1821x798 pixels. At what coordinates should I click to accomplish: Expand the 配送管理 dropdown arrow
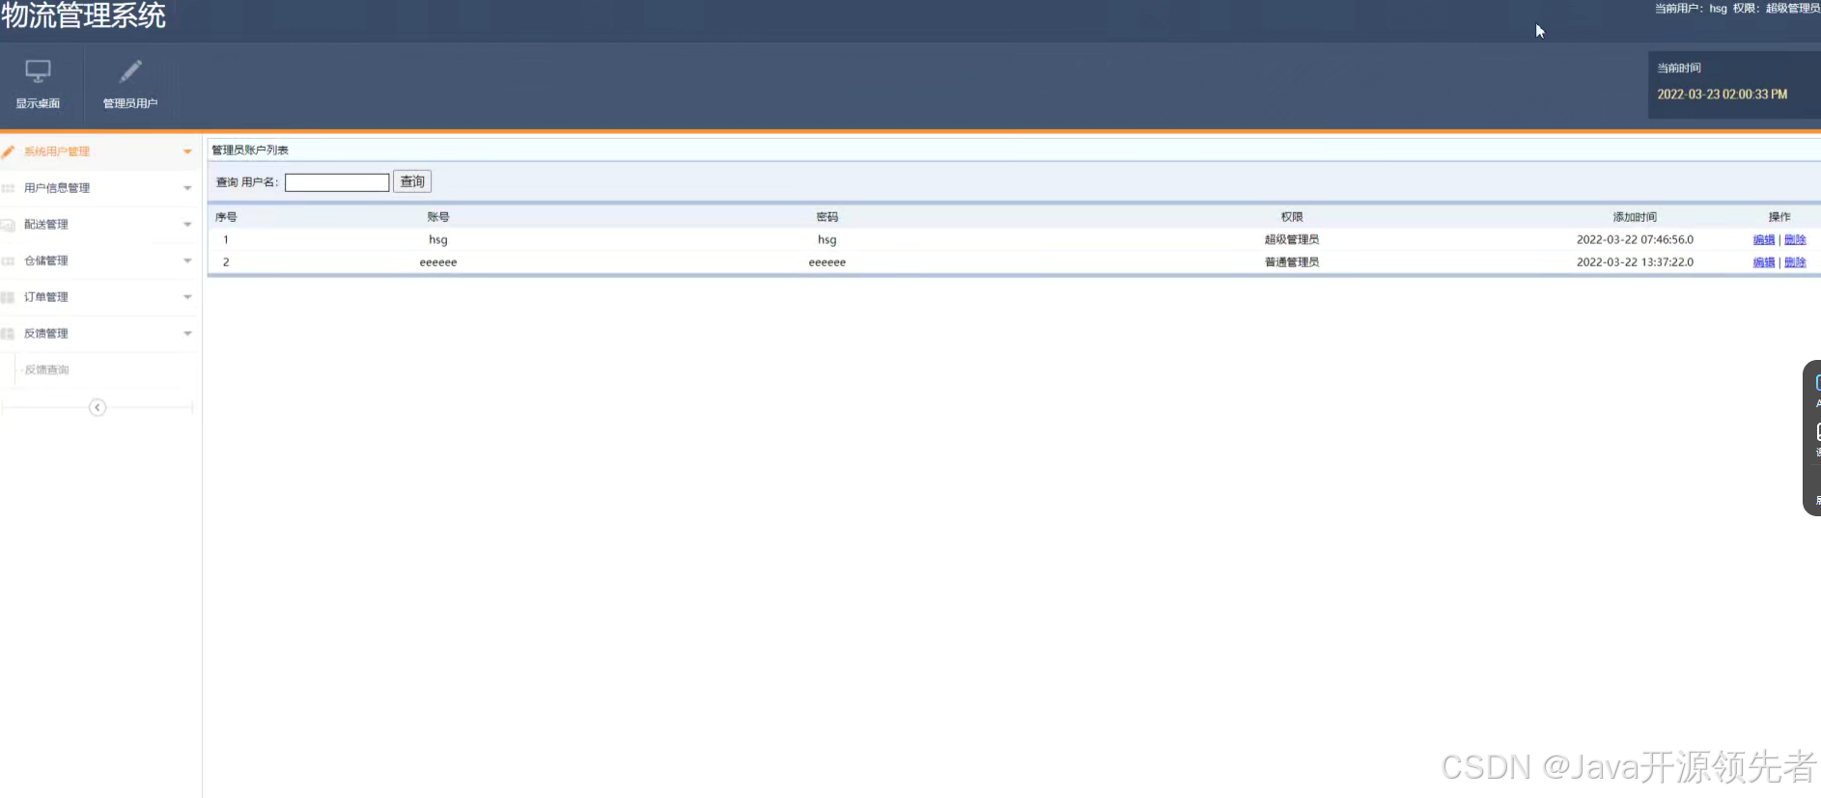(187, 225)
